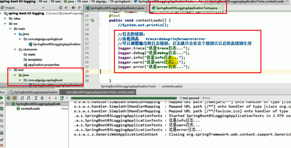
Task: Collapse all test results in Run toolbar
Action: click(x=42, y=98)
